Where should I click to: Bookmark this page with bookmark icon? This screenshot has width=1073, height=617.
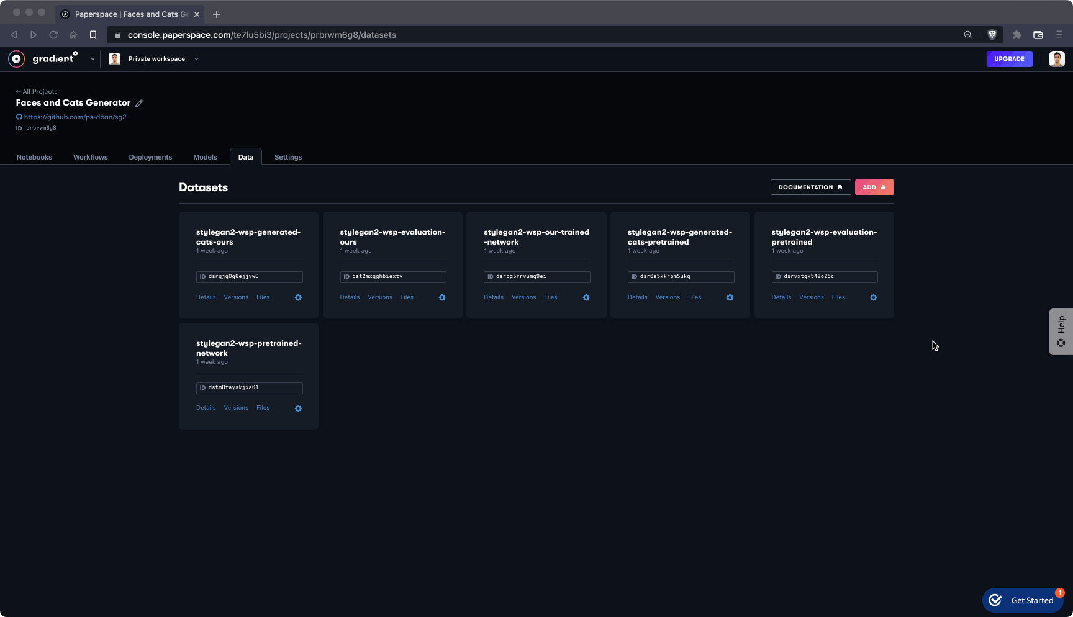pyautogui.click(x=93, y=35)
